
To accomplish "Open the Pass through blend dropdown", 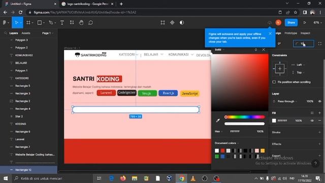I will pos(287,101).
